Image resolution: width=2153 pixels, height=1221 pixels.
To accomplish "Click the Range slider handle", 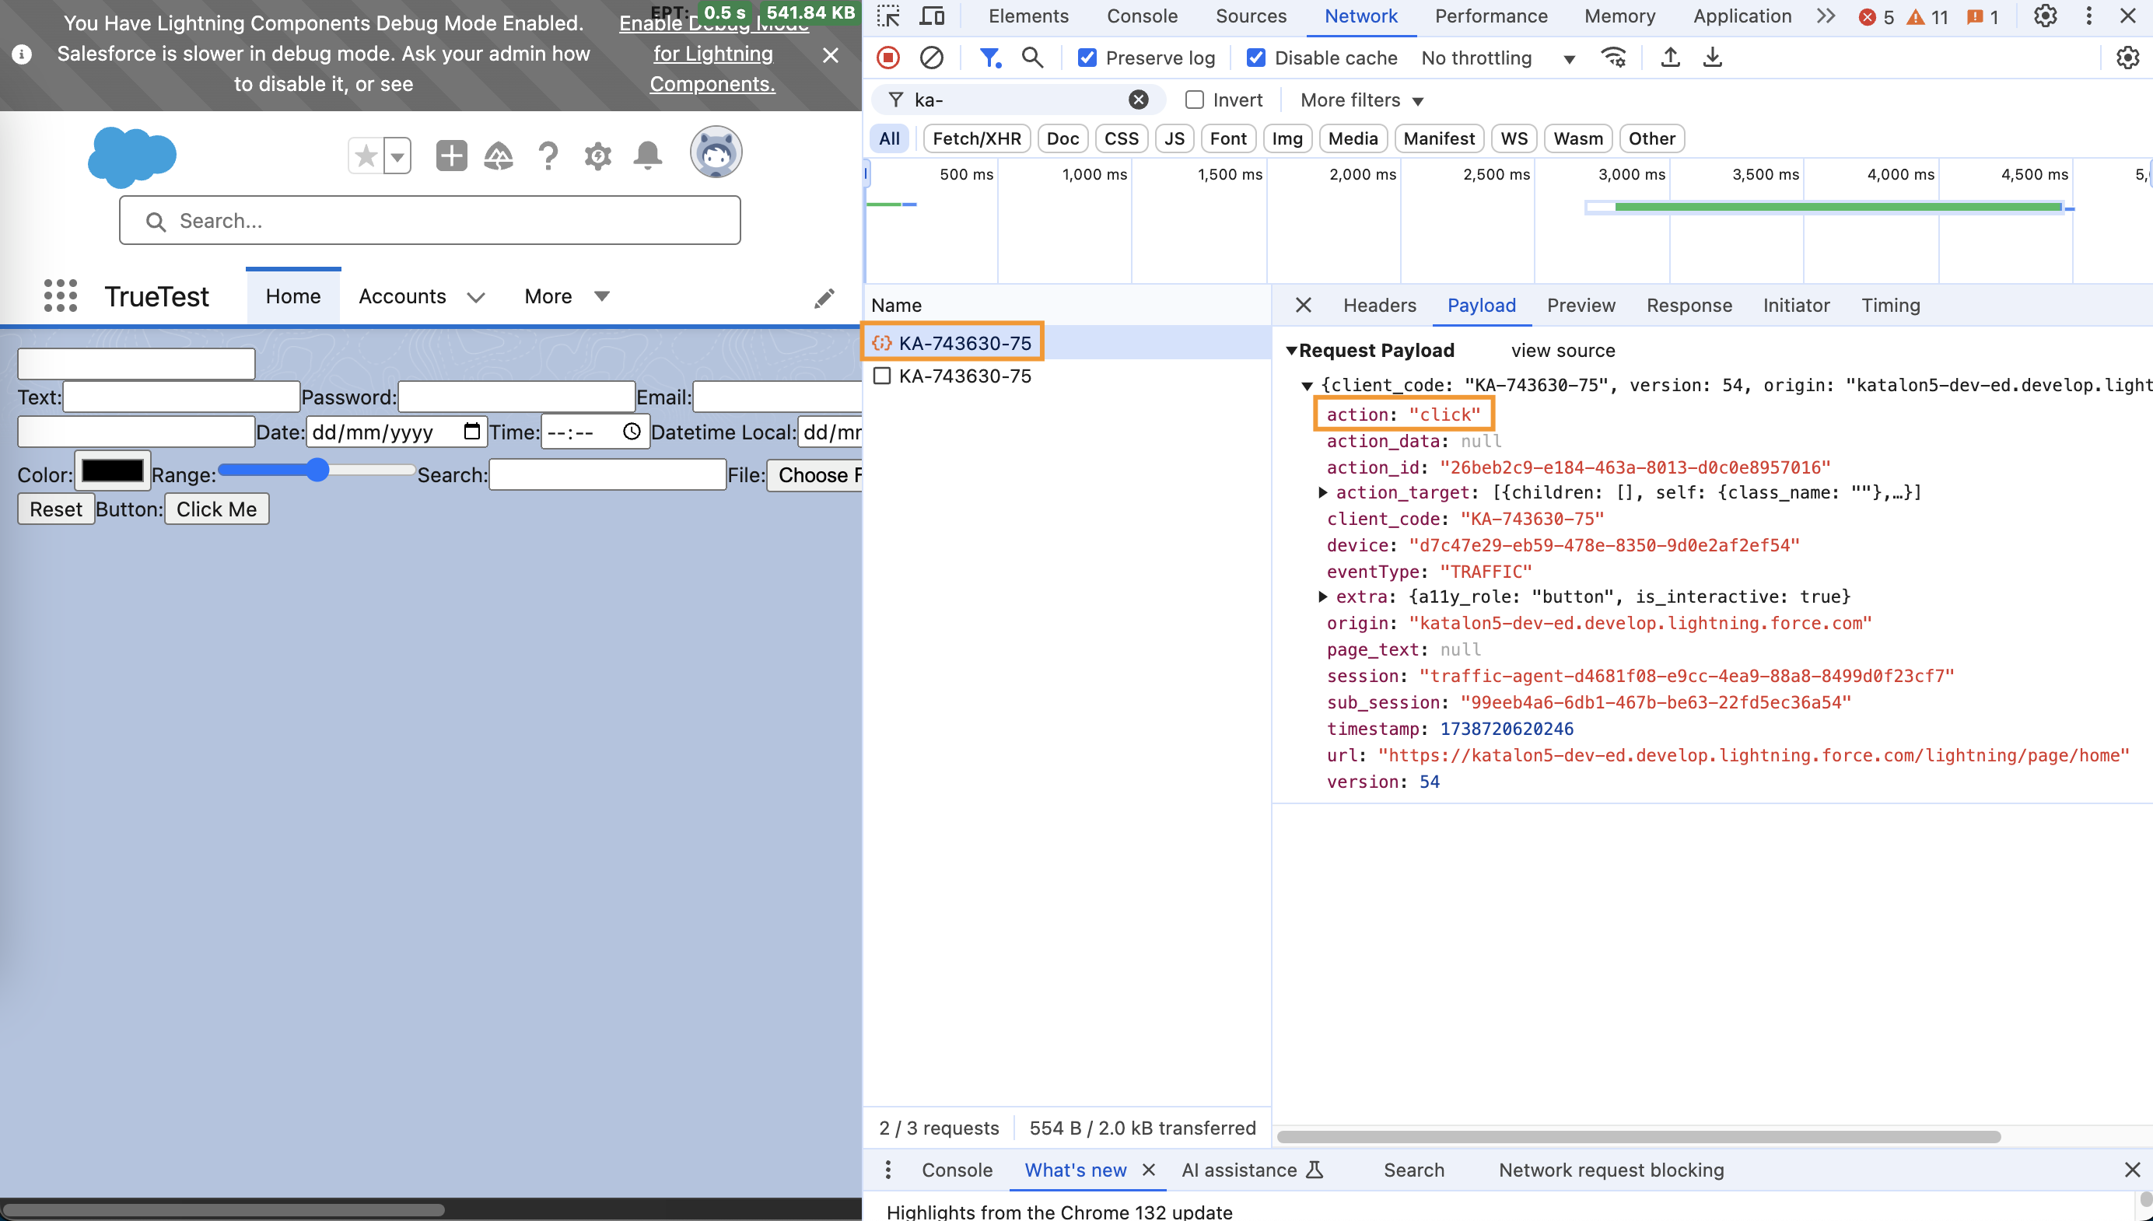I will point(317,470).
